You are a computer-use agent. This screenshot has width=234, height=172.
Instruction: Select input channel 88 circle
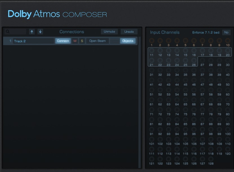[x=211, y=120]
